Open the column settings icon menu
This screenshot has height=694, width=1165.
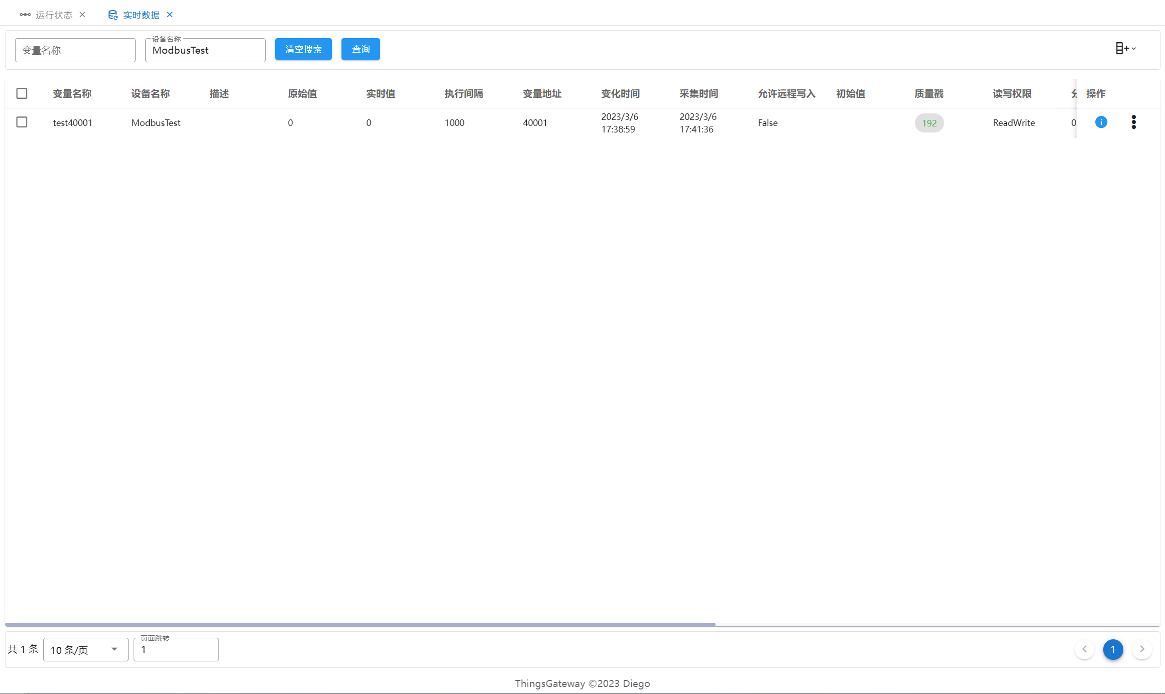tap(1125, 48)
